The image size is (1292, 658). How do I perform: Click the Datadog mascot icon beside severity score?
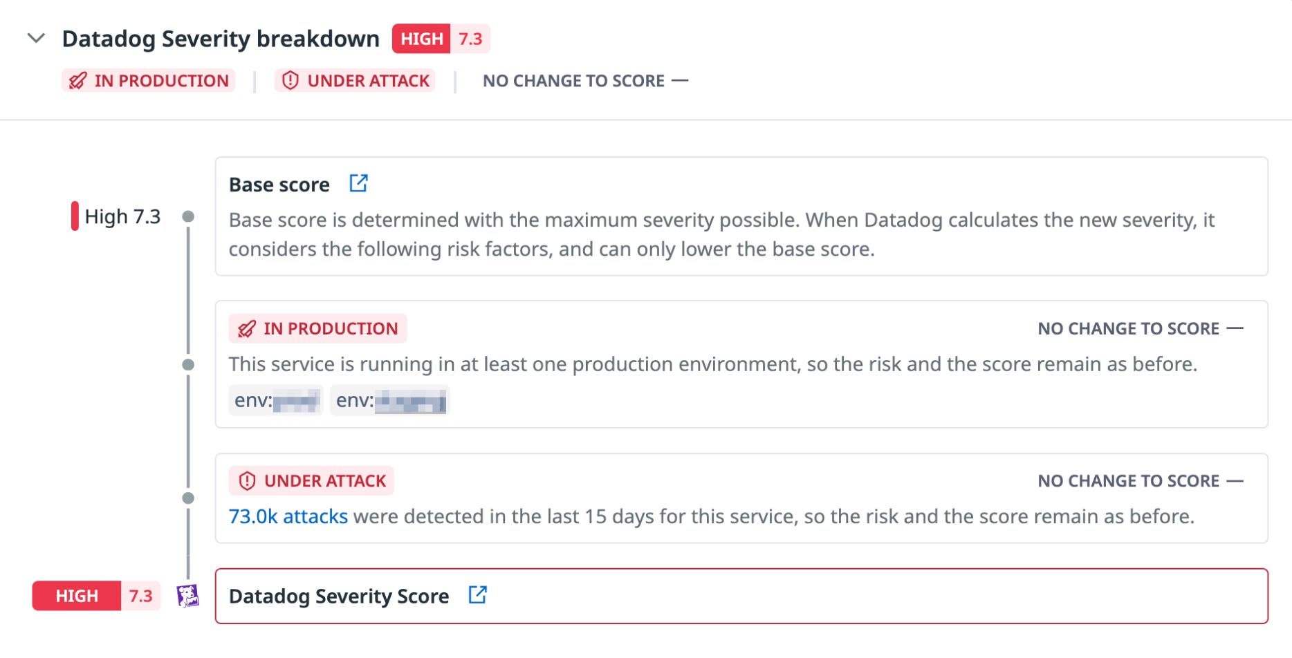(x=187, y=595)
